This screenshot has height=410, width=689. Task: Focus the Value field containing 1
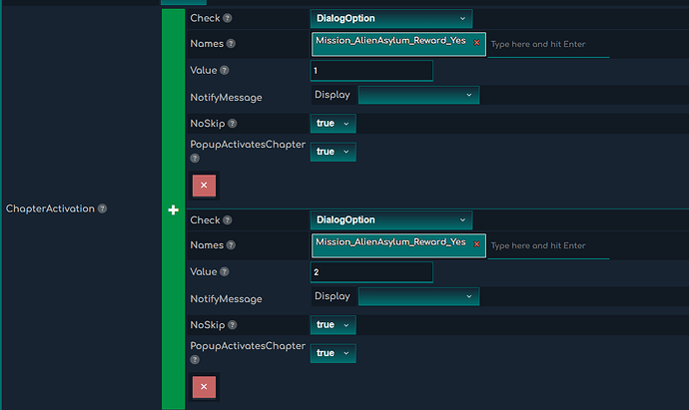[x=371, y=71]
